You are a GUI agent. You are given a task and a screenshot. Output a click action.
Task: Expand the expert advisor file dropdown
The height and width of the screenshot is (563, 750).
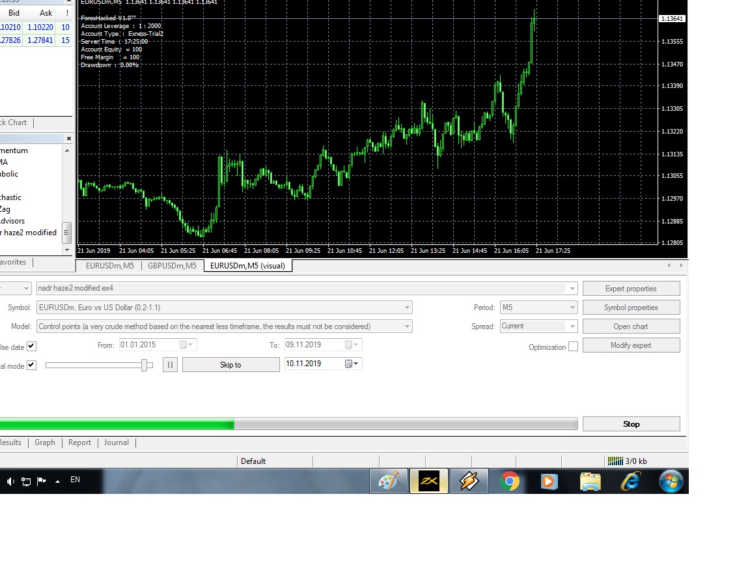pos(572,288)
